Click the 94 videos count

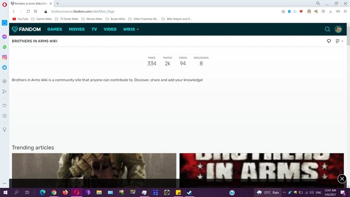tap(183, 64)
